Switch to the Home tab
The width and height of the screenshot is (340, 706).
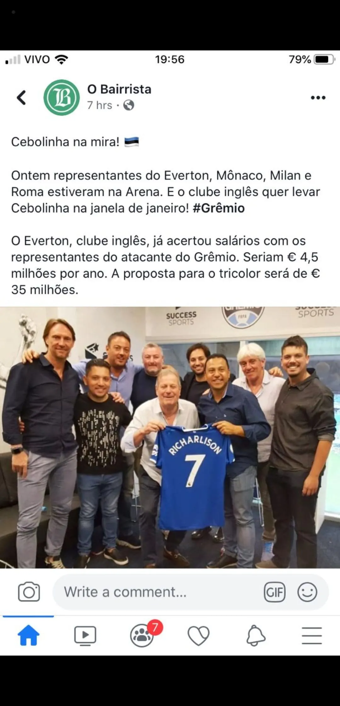coord(28,635)
